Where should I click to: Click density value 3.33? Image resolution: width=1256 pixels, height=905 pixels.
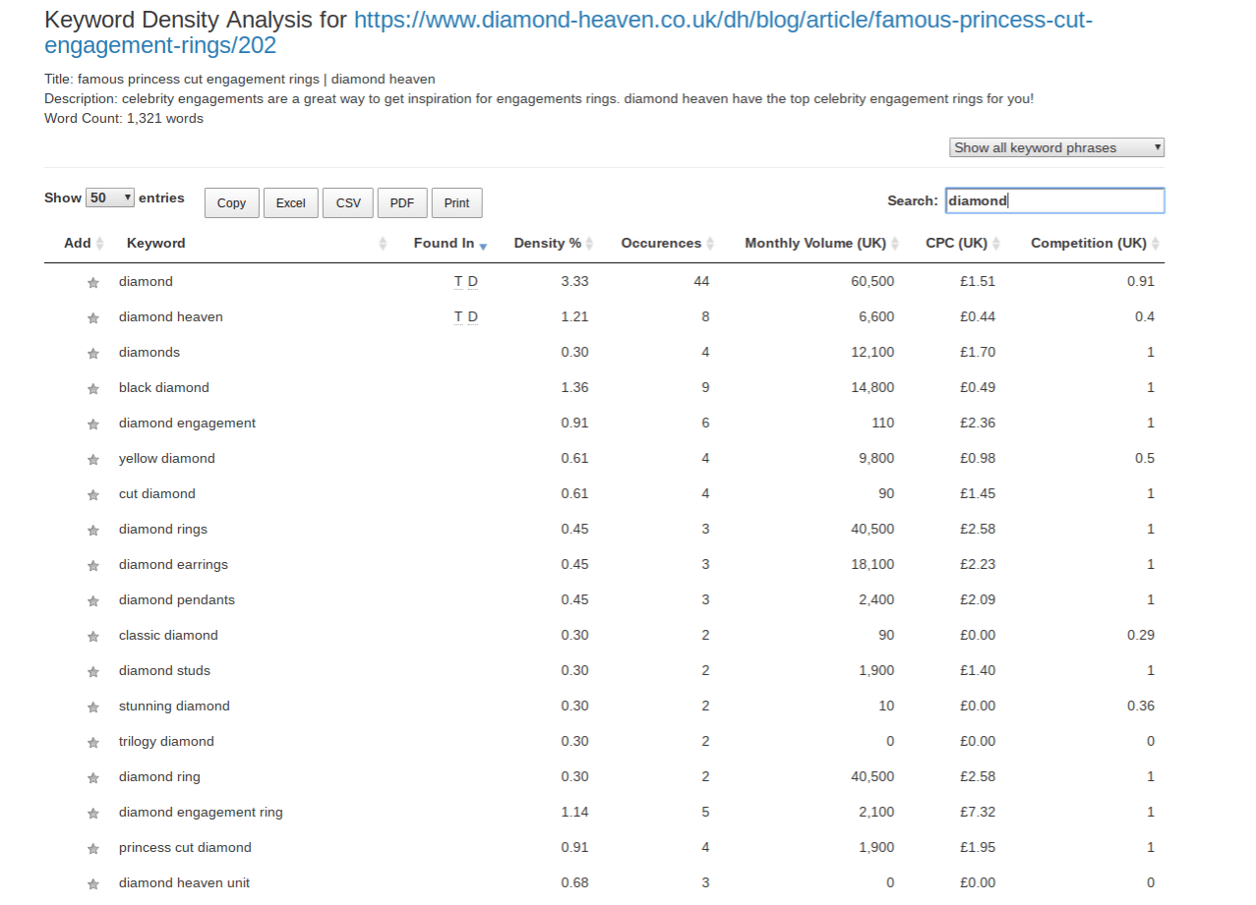coord(575,281)
